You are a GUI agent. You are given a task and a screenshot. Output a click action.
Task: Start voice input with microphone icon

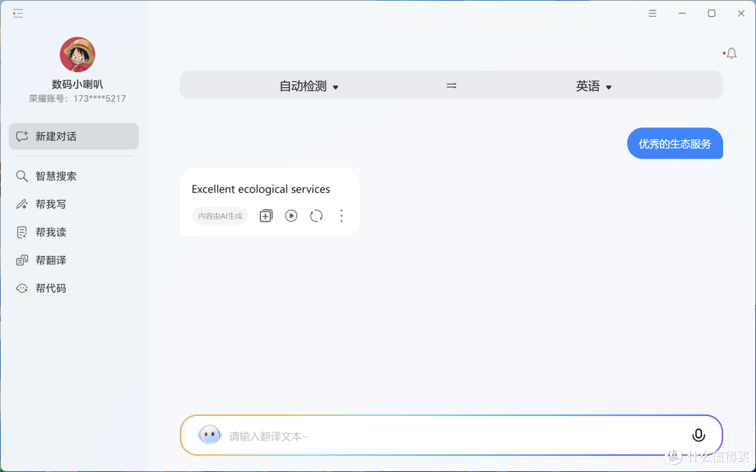[x=698, y=436]
